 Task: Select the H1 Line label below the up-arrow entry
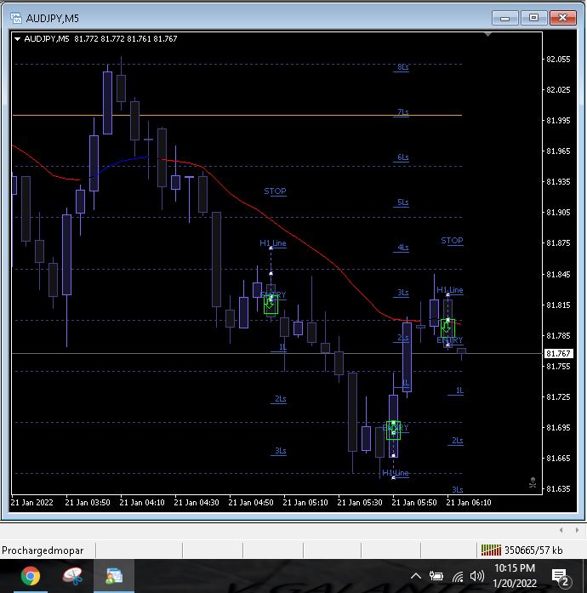click(396, 473)
